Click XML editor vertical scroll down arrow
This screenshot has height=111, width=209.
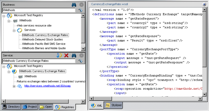click(204, 95)
